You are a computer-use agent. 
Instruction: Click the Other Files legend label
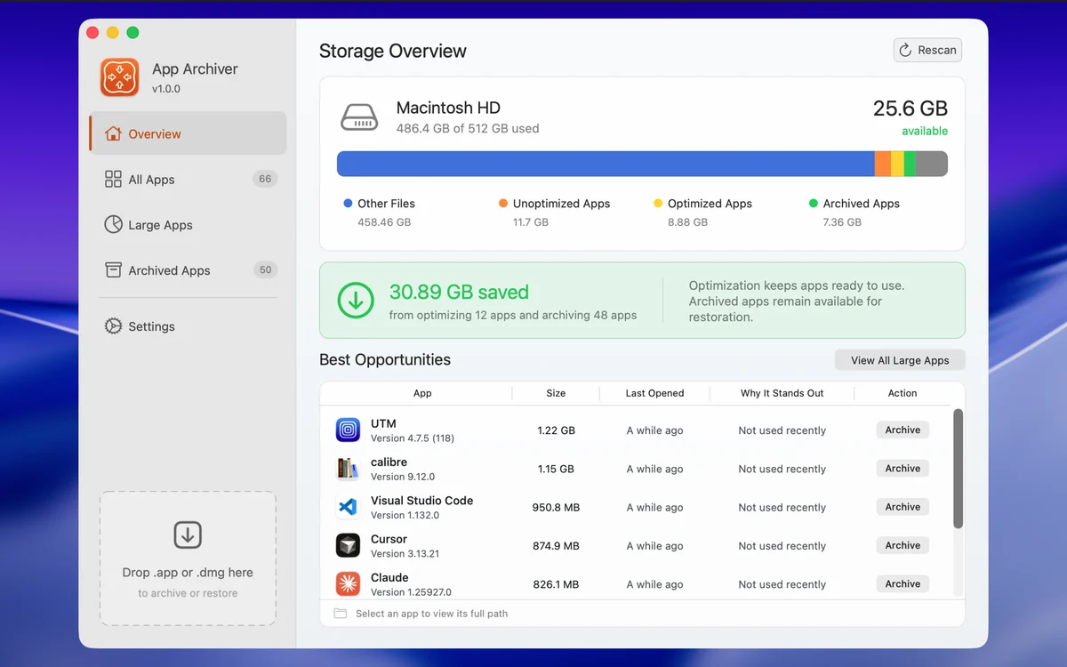(386, 204)
